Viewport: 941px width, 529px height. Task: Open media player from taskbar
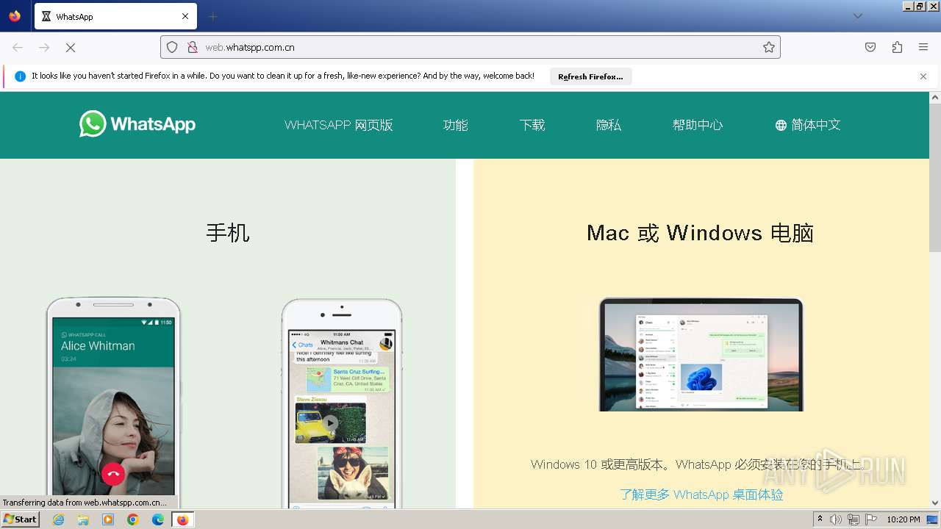[108, 519]
